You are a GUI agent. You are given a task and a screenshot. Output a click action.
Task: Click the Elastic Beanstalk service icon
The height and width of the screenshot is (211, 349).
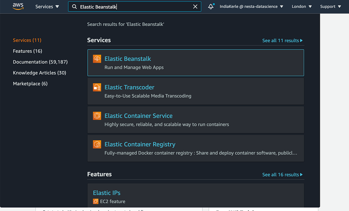tap(97, 59)
